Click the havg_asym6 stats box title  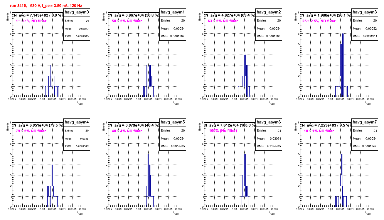pyautogui.click(x=269, y=122)
